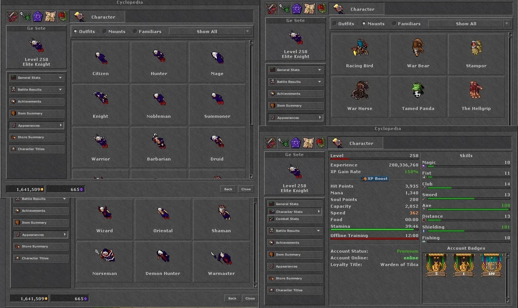Open the red book icon in the stats window
Screen dimensions: 518x308
tap(321, 143)
